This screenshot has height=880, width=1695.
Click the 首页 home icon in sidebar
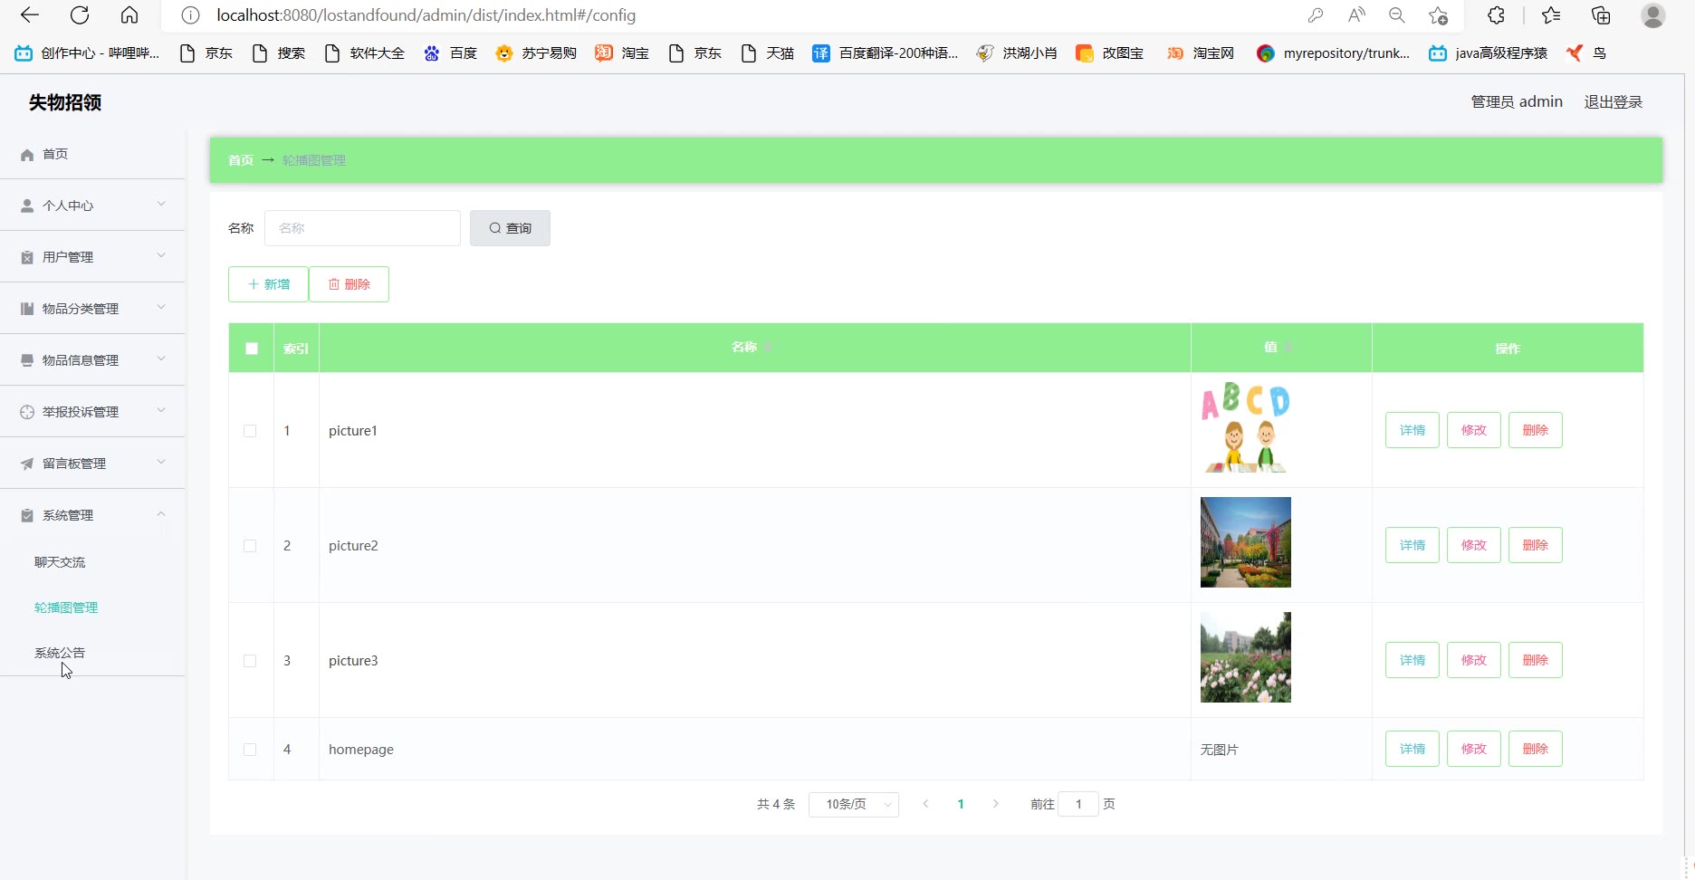27,155
